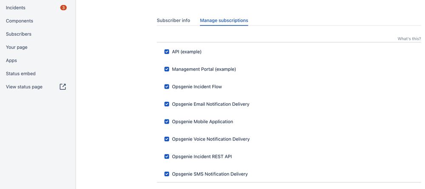Image resolution: width=425 pixels, height=189 pixels.
Task: Click the Opsgenie Incident REST API label
Action: [x=202, y=156]
